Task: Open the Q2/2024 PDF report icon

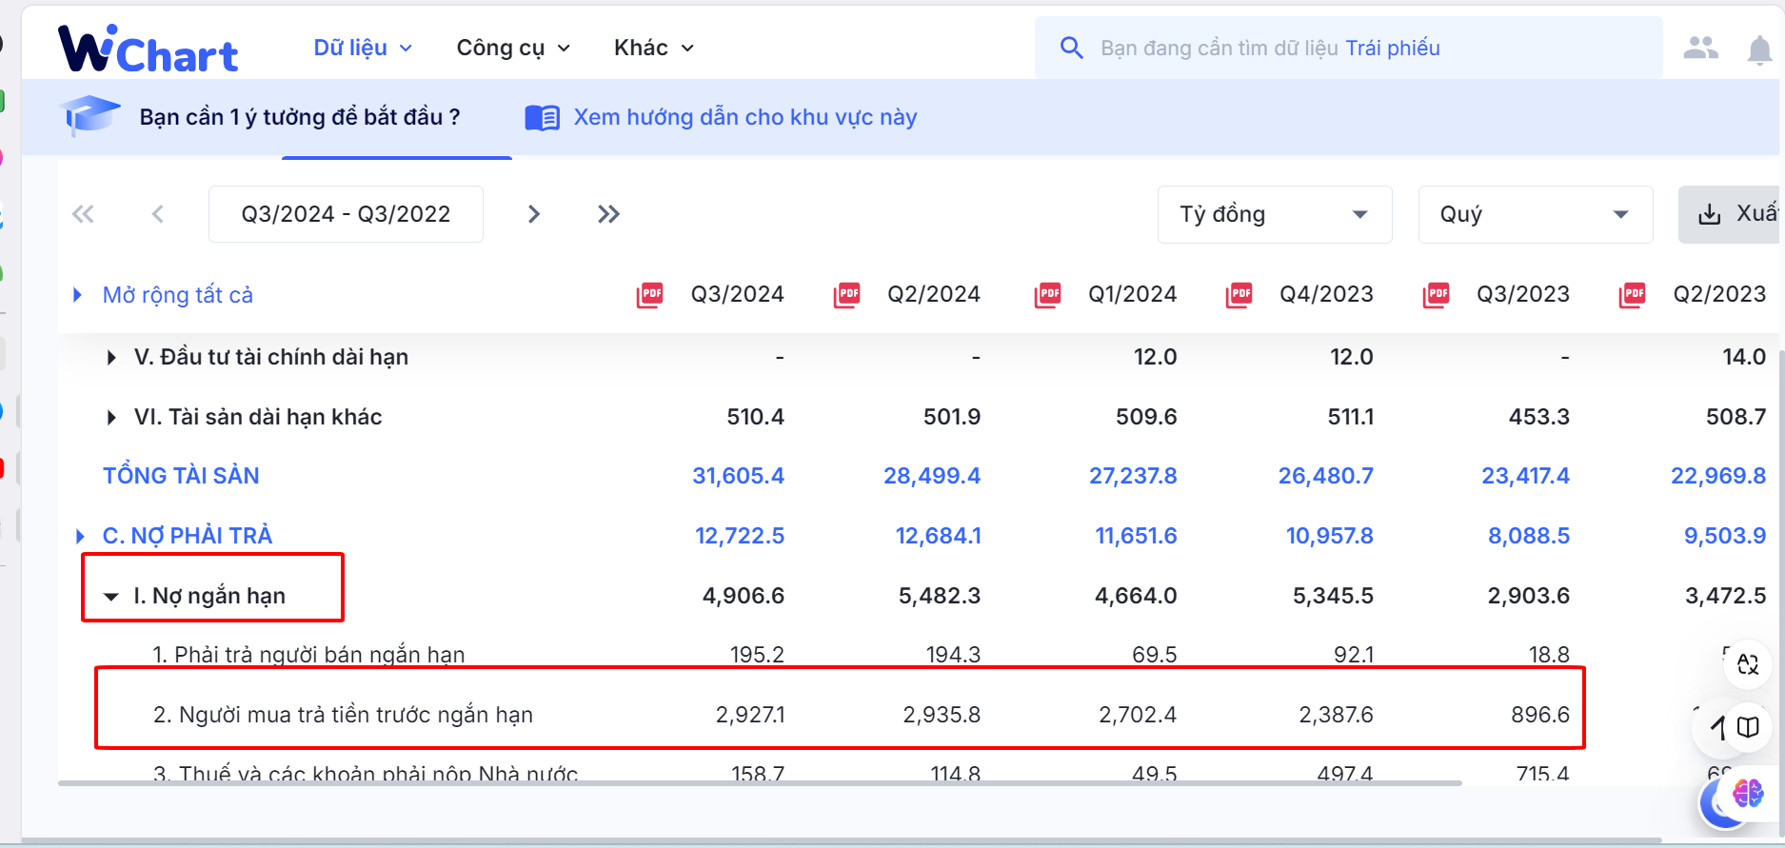Action: (846, 295)
